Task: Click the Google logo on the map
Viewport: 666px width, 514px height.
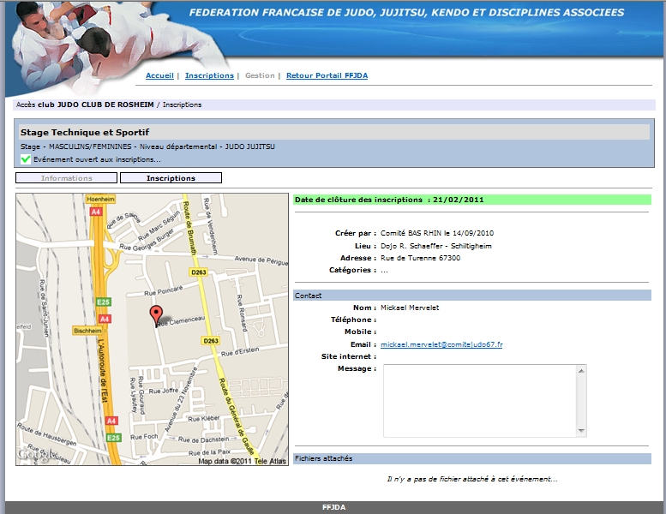Action: 30,457
